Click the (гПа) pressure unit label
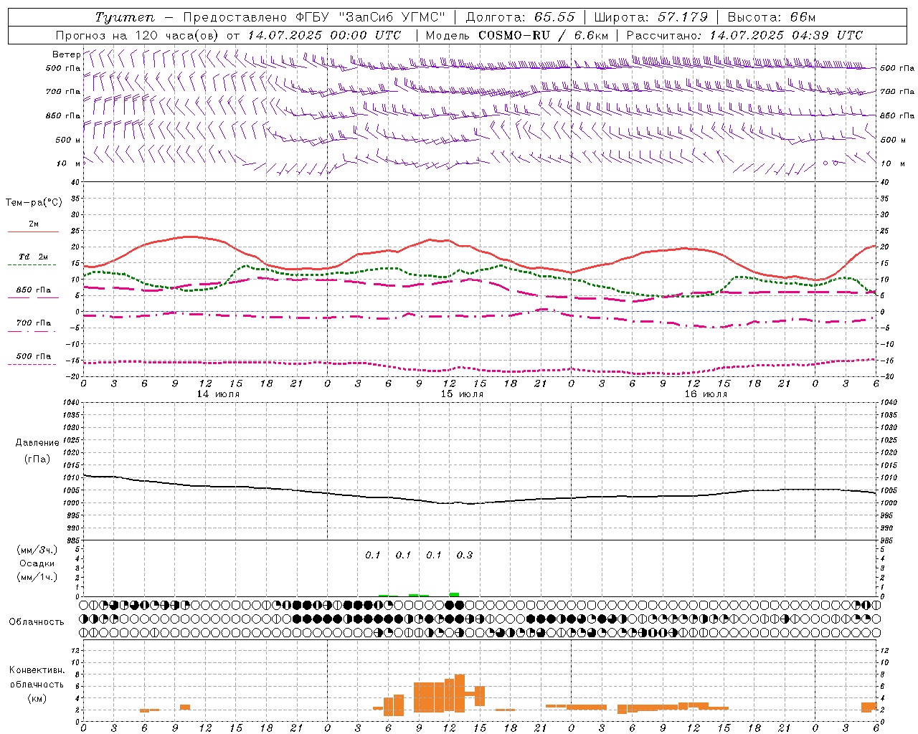The image size is (918, 734). [37, 459]
